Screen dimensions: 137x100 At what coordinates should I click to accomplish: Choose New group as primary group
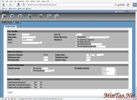point(32,68)
